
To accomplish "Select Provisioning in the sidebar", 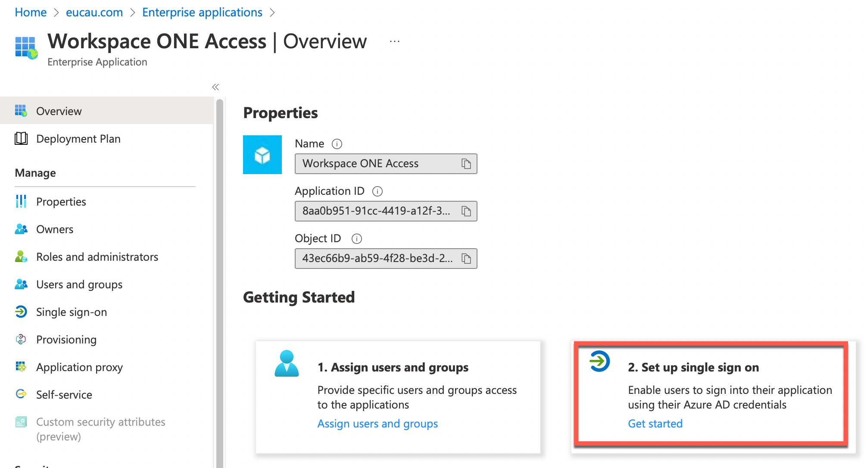I will pos(66,340).
